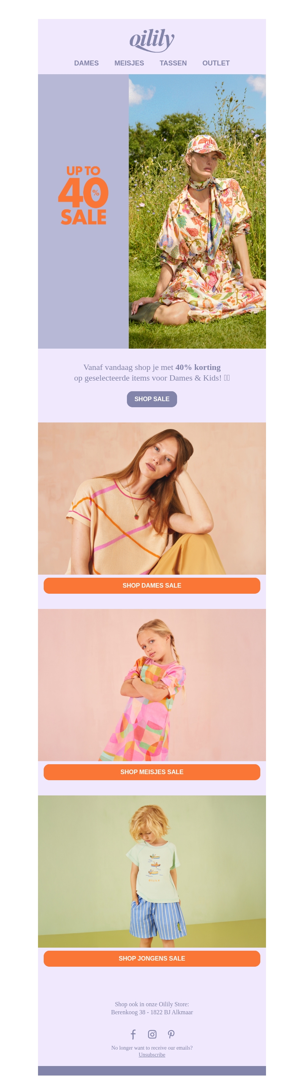Visit the OUTLET section
Screen dimensions: 304x1090
pyautogui.click(x=216, y=63)
